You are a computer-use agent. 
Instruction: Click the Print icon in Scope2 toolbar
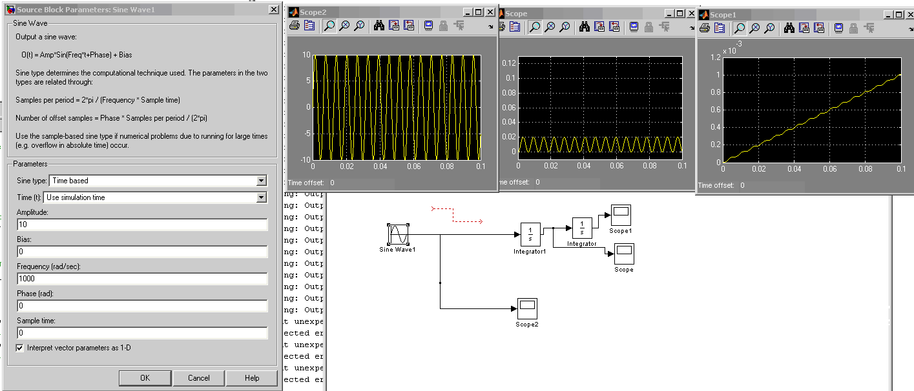click(294, 26)
